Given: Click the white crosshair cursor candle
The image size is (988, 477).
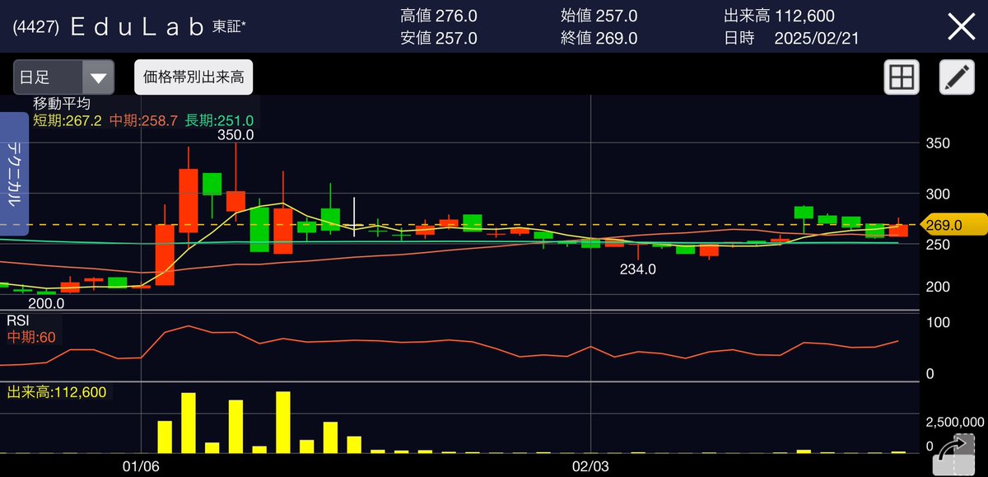Looking at the screenshot, I should 354,217.
